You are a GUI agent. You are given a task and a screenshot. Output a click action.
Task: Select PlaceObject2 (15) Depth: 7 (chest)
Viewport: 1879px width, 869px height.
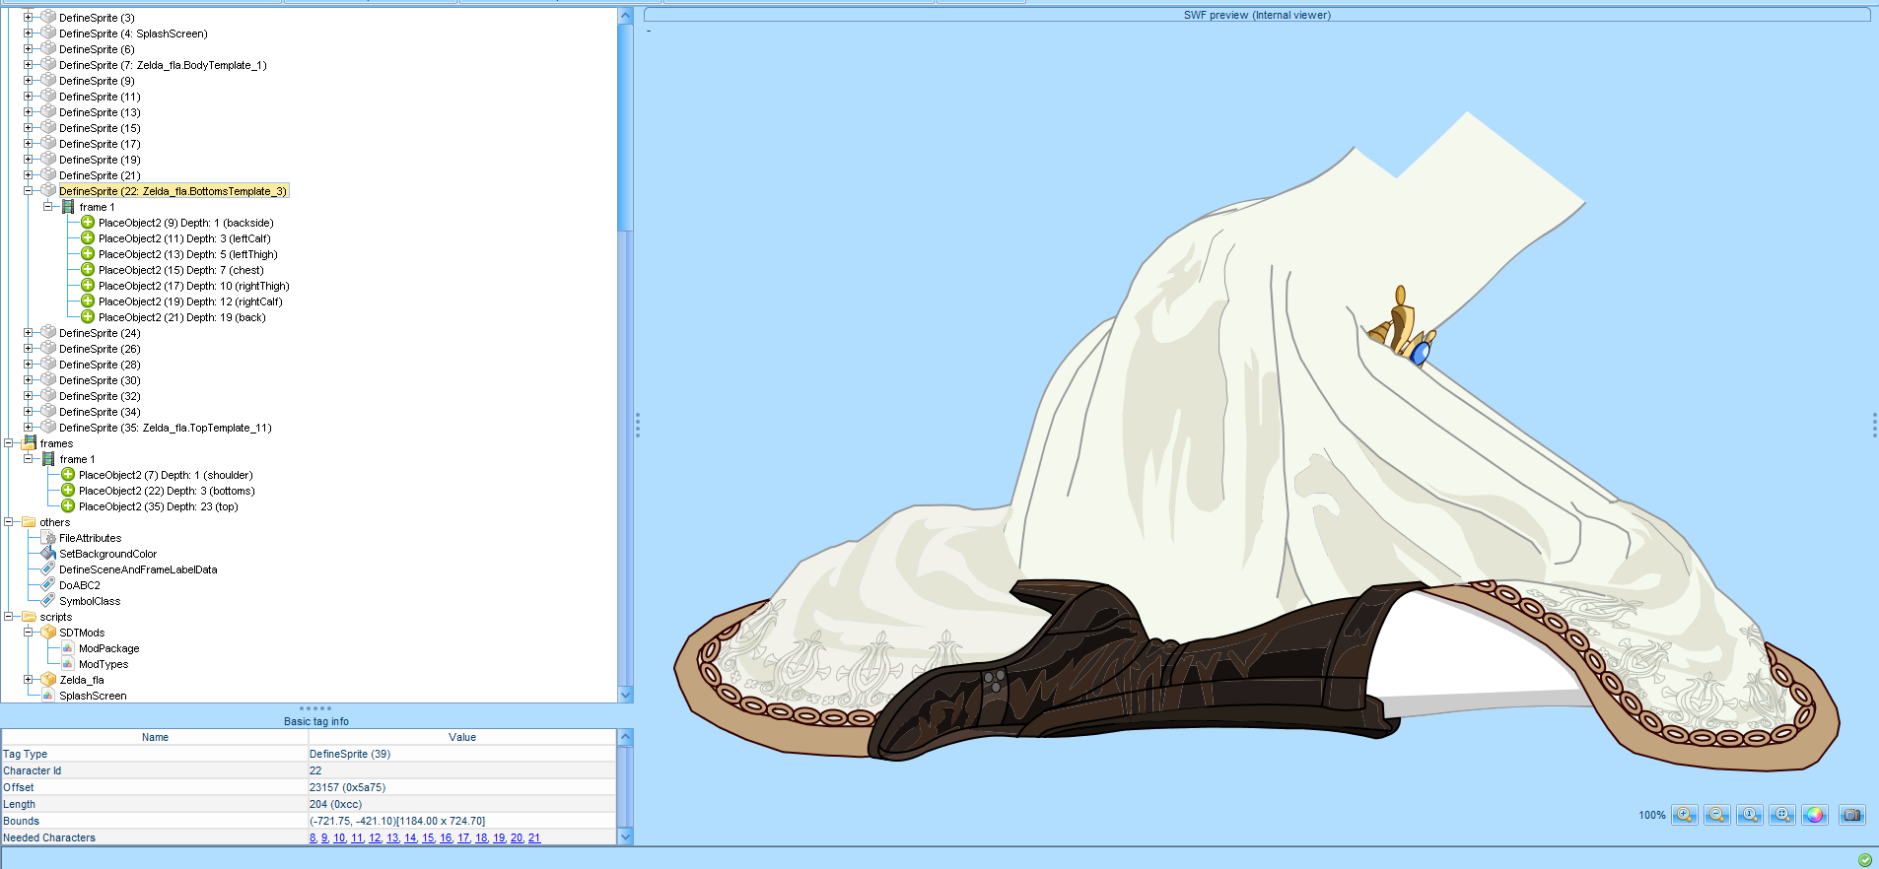click(x=180, y=270)
